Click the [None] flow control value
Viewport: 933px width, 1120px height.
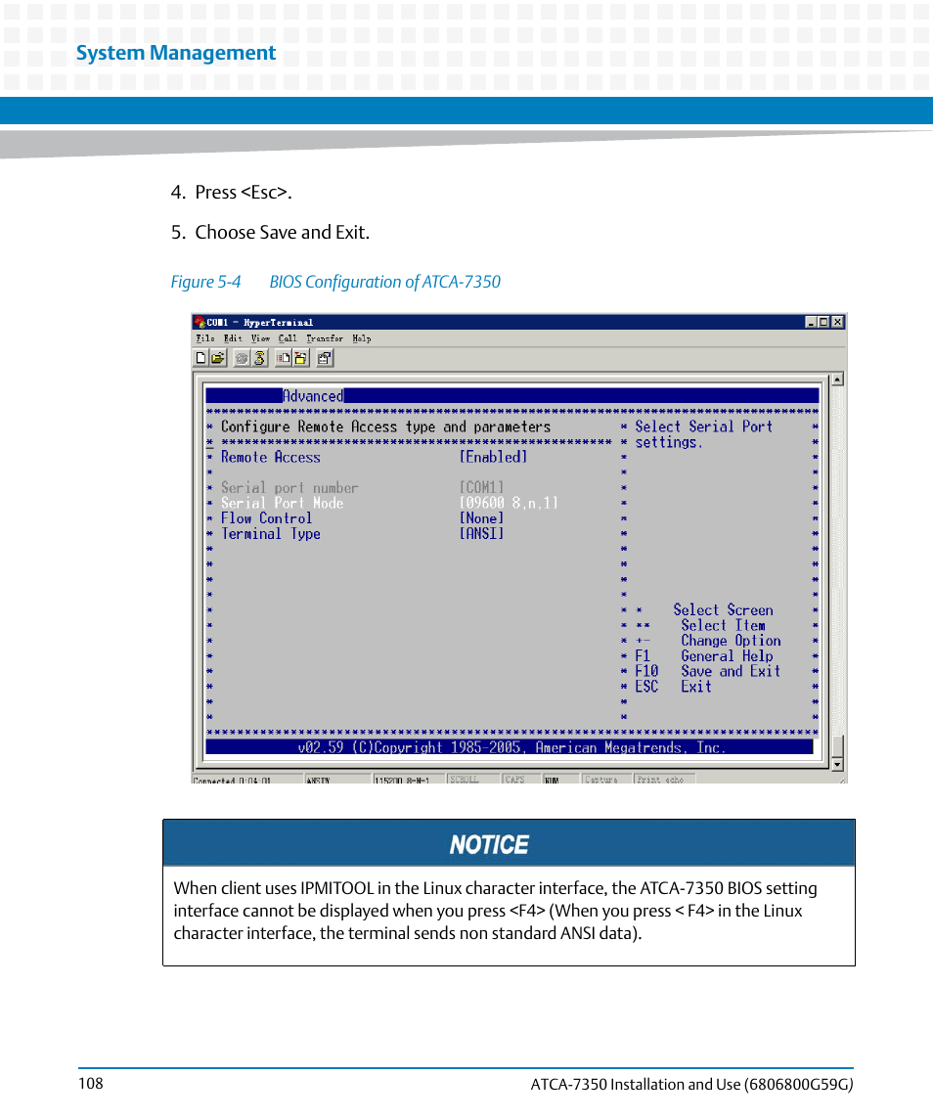tap(481, 518)
